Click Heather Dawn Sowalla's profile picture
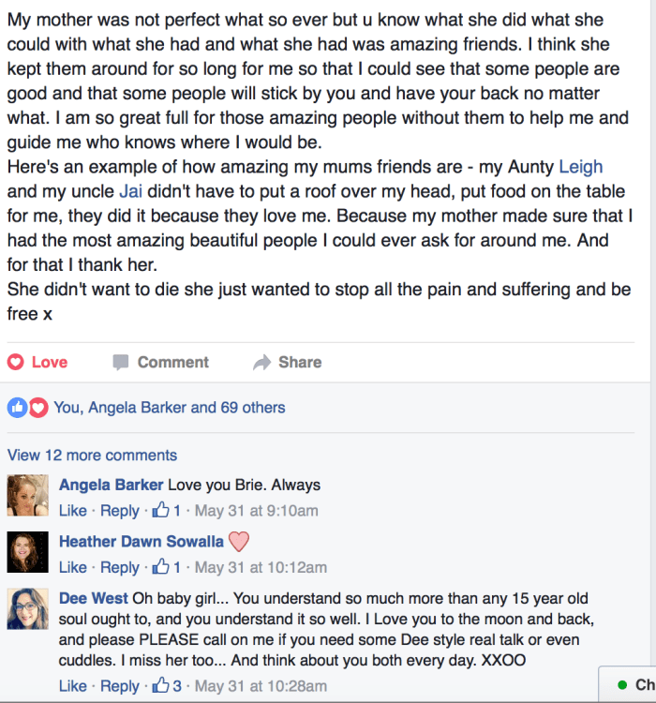The image size is (656, 703). [27, 551]
